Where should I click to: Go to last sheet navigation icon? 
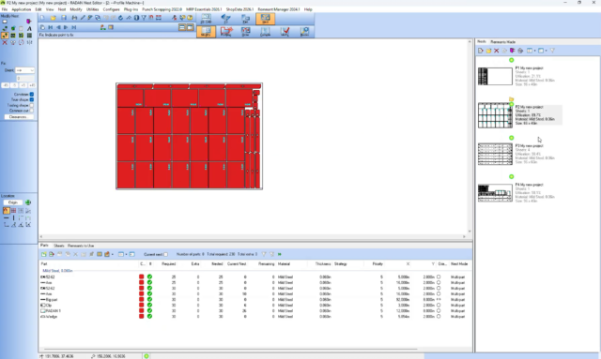point(74,27)
